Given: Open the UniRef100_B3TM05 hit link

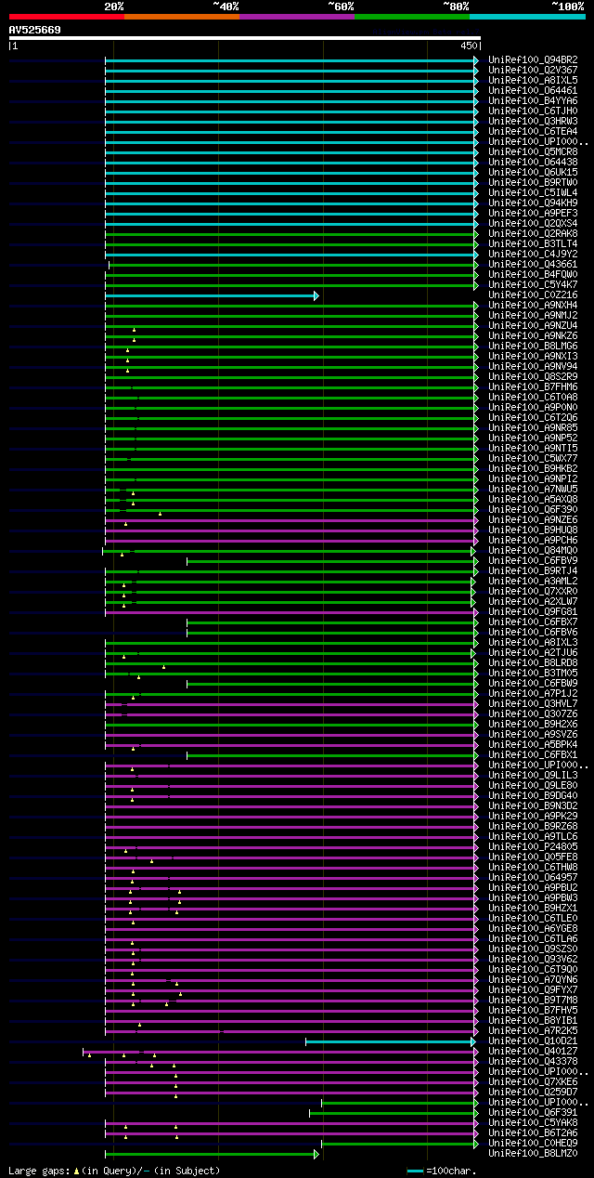Looking at the screenshot, I should (x=533, y=673).
